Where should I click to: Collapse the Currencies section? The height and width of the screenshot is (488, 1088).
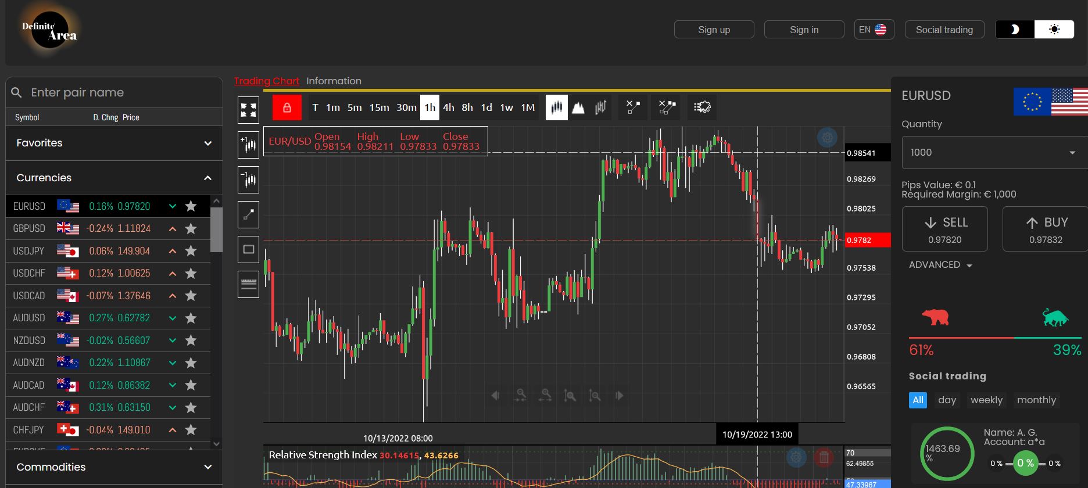pyautogui.click(x=114, y=178)
